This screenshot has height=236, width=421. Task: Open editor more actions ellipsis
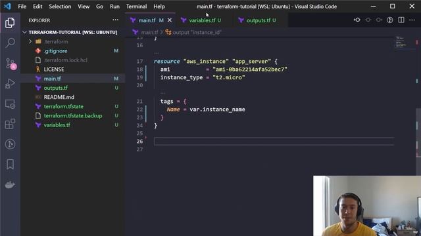click(412, 20)
